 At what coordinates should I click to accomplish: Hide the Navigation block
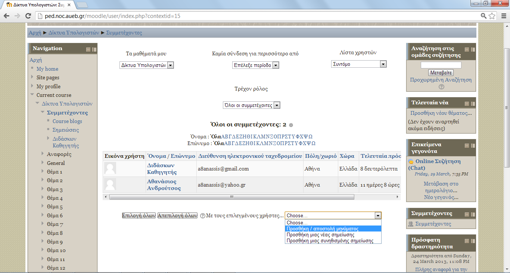(x=88, y=49)
